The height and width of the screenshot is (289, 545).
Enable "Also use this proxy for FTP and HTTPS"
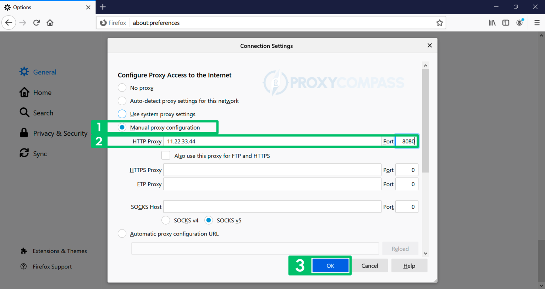click(x=166, y=155)
